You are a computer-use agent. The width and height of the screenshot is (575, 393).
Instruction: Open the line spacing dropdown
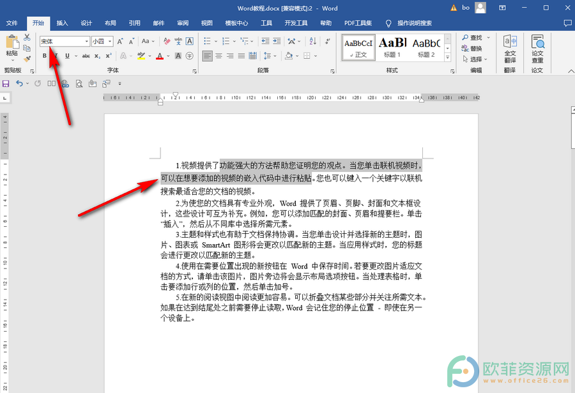270,56
